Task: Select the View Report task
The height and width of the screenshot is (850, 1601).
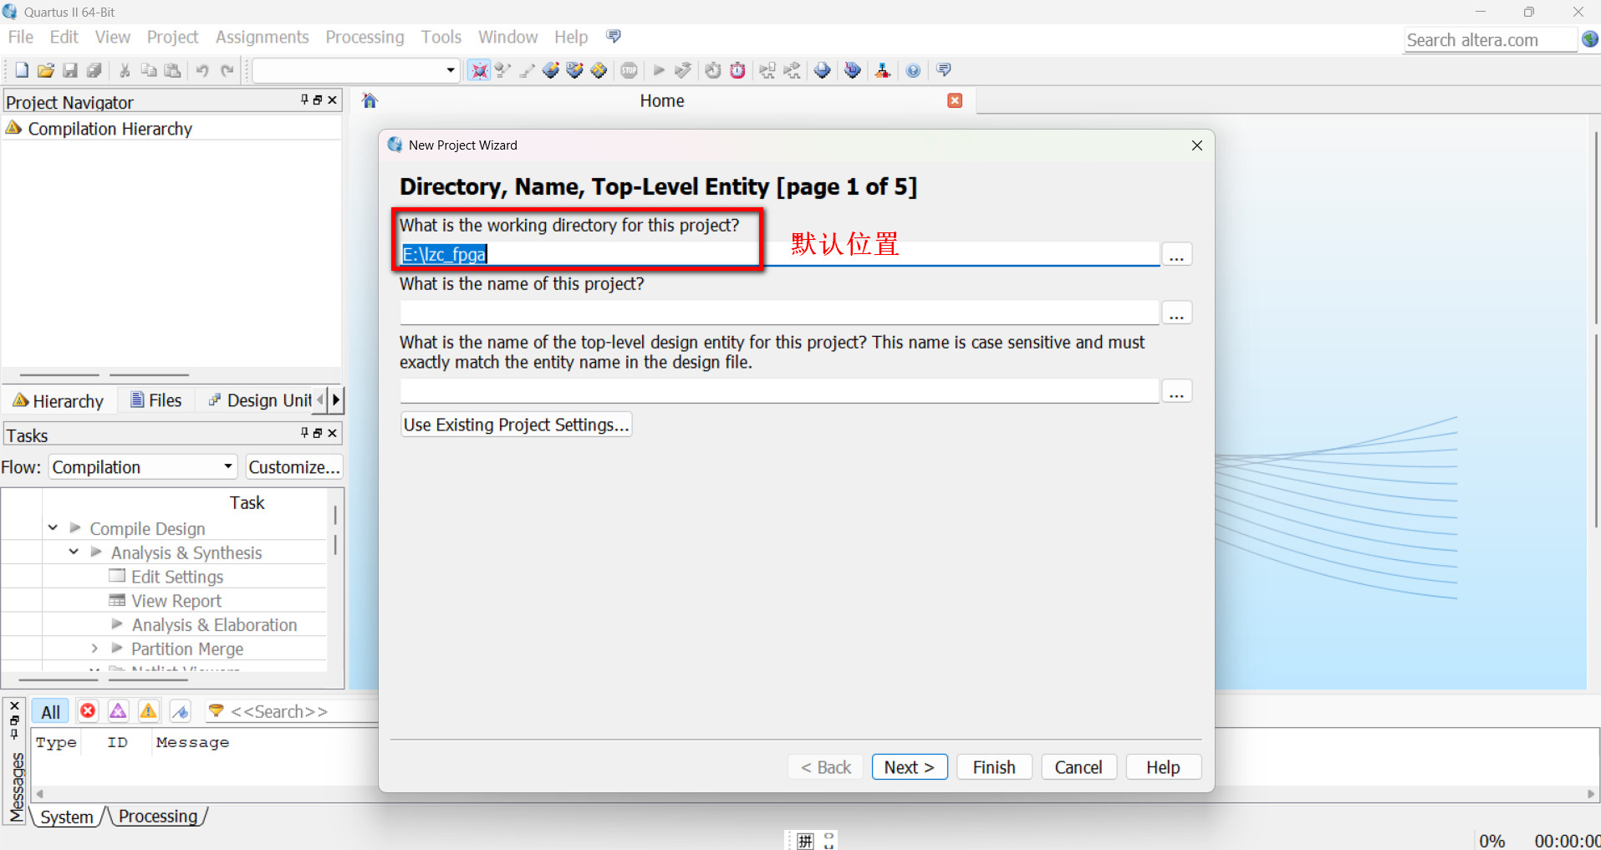Action: pyautogui.click(x=176, y=601)
